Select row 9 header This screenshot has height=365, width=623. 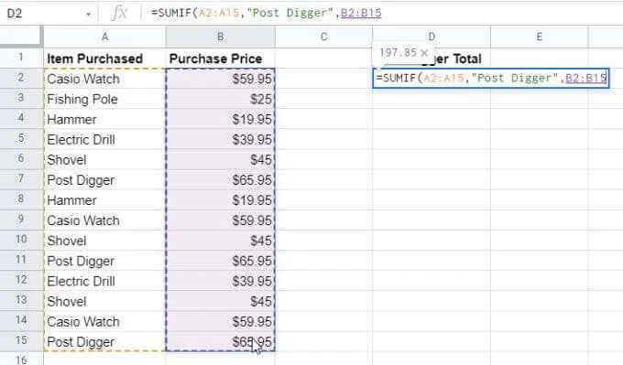pyautogui.click(x=21, y=220)
